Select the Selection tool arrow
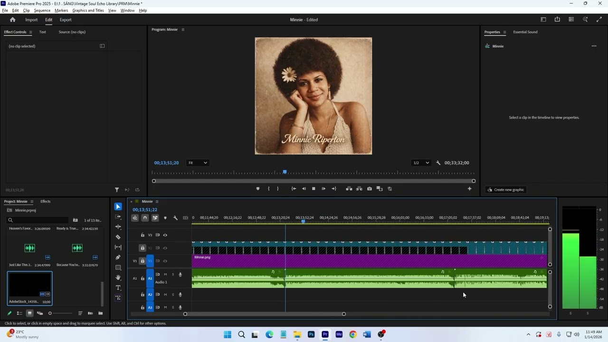This screenshot has width=608, height=342. click(118, 207)
